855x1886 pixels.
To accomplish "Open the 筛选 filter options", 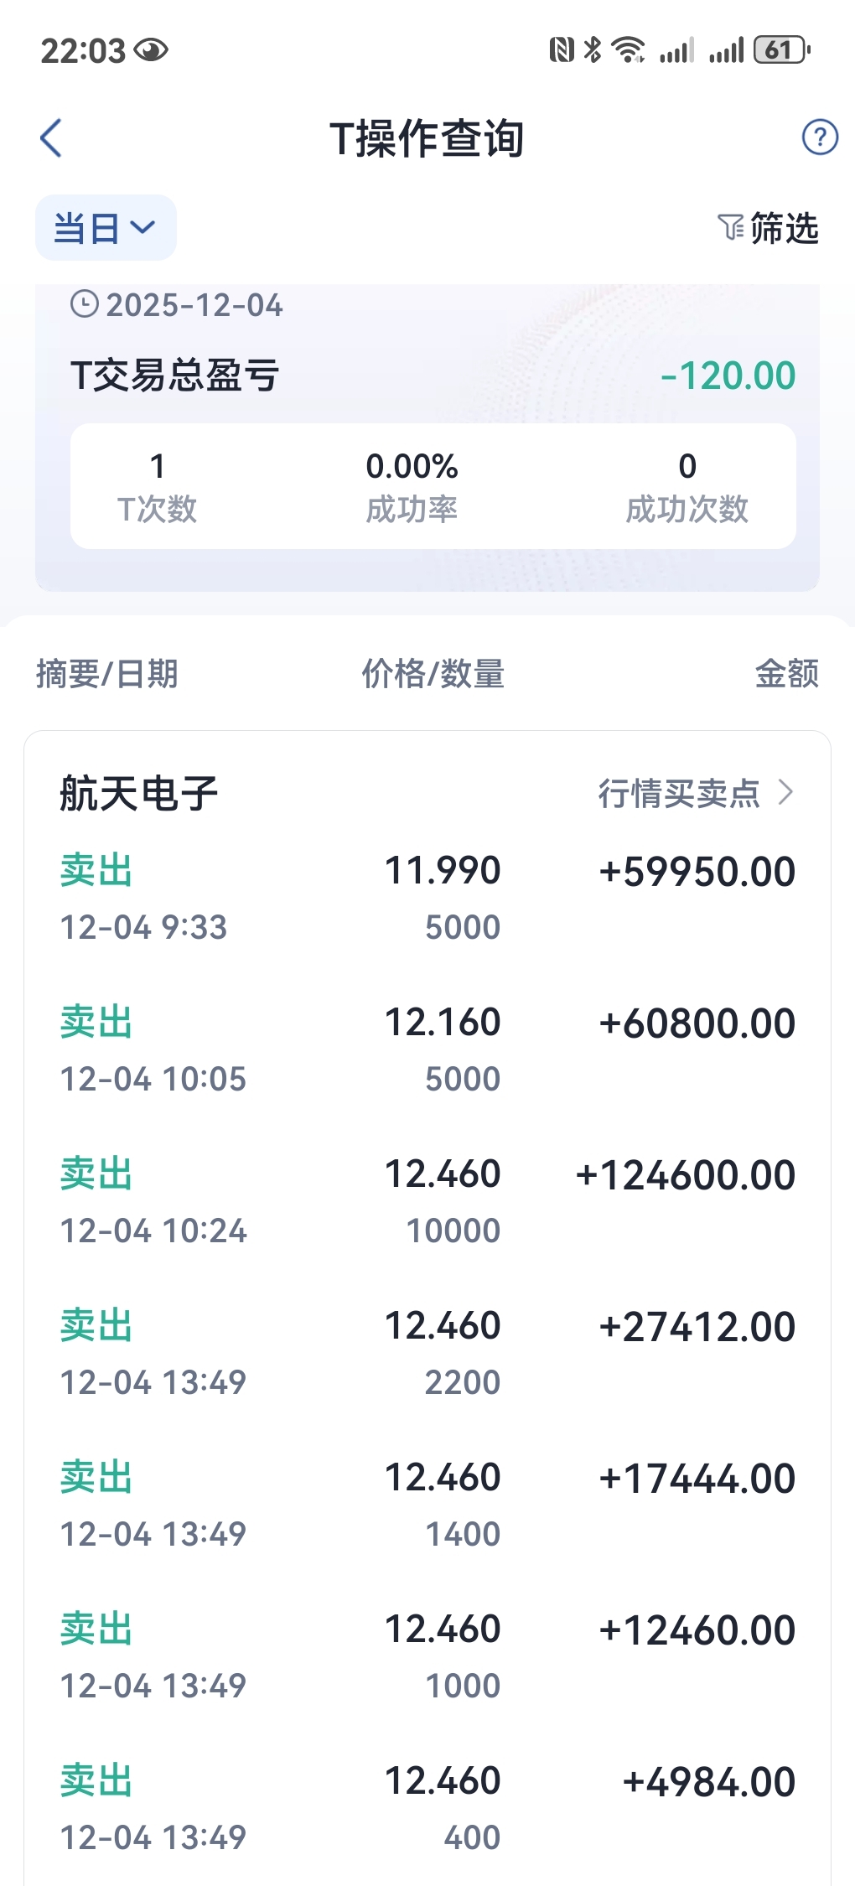I will [783, 228].
